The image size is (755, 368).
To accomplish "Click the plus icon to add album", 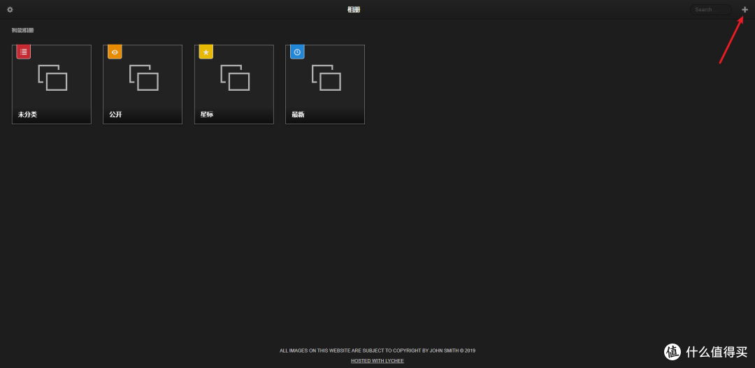I will (x=745, y=10).
